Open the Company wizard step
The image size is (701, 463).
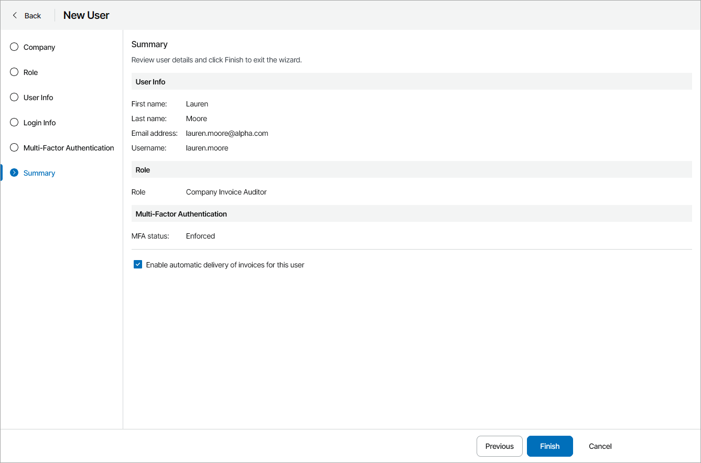[39, 47]
